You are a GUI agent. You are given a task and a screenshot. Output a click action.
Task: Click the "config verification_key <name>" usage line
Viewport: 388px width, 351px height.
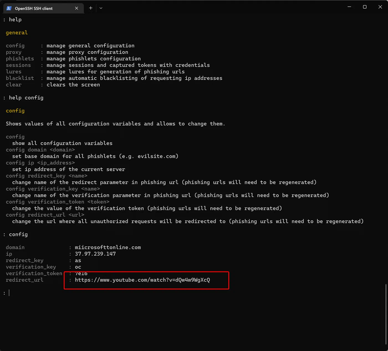point(53,189)
